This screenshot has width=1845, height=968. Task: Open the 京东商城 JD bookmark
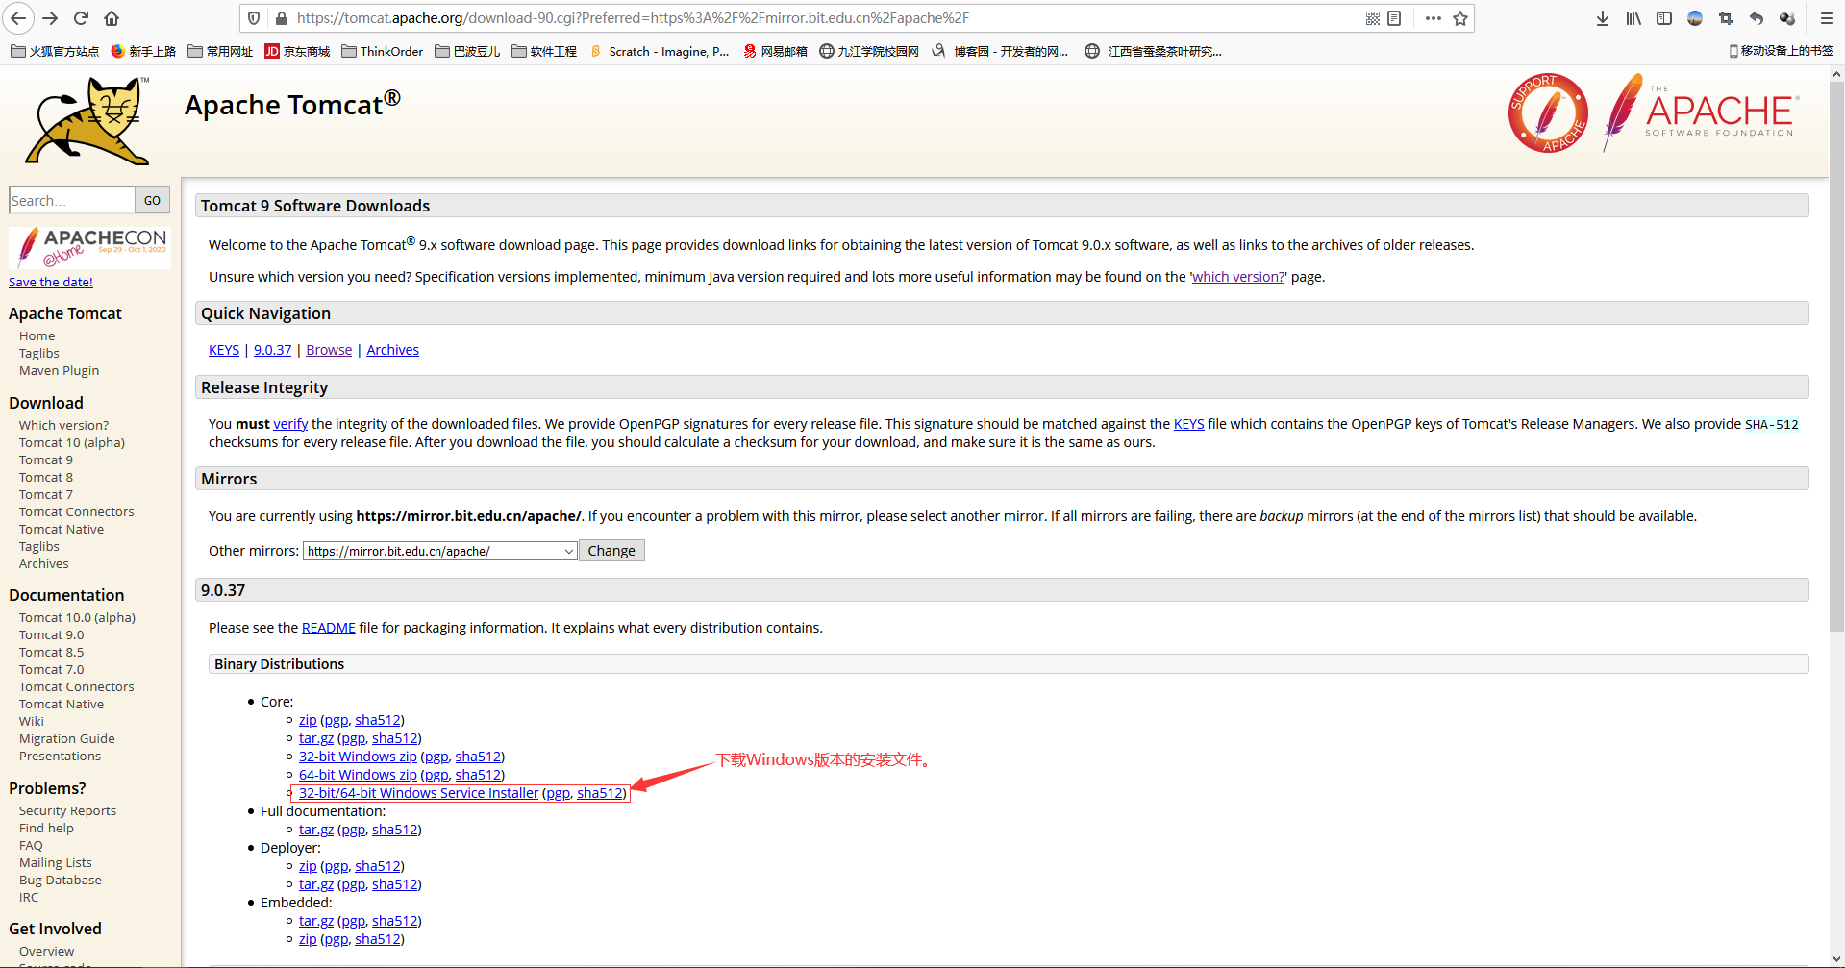coord(297,51)
